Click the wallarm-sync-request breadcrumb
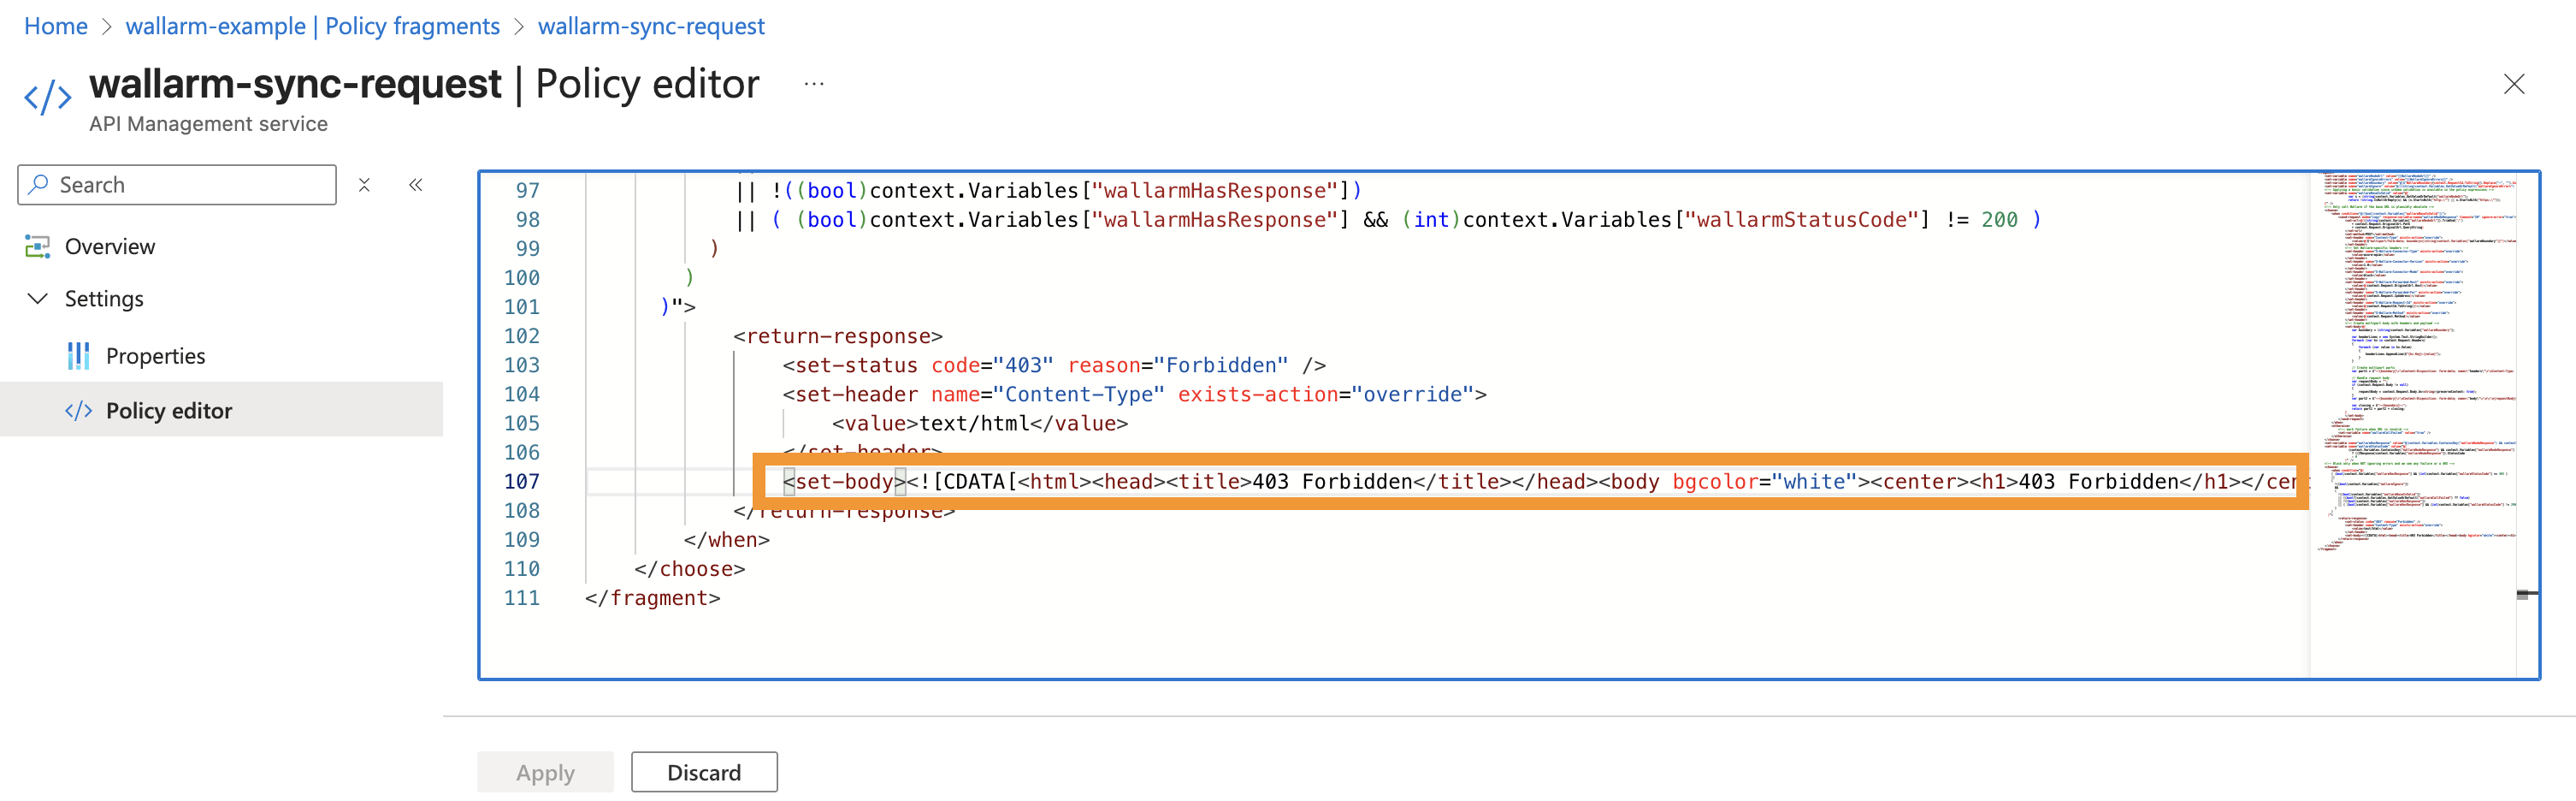2576x801 pixels. coord(651,25)
